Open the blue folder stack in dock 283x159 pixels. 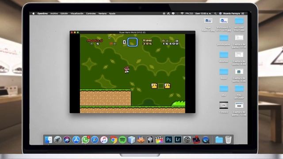click(219, 140)
